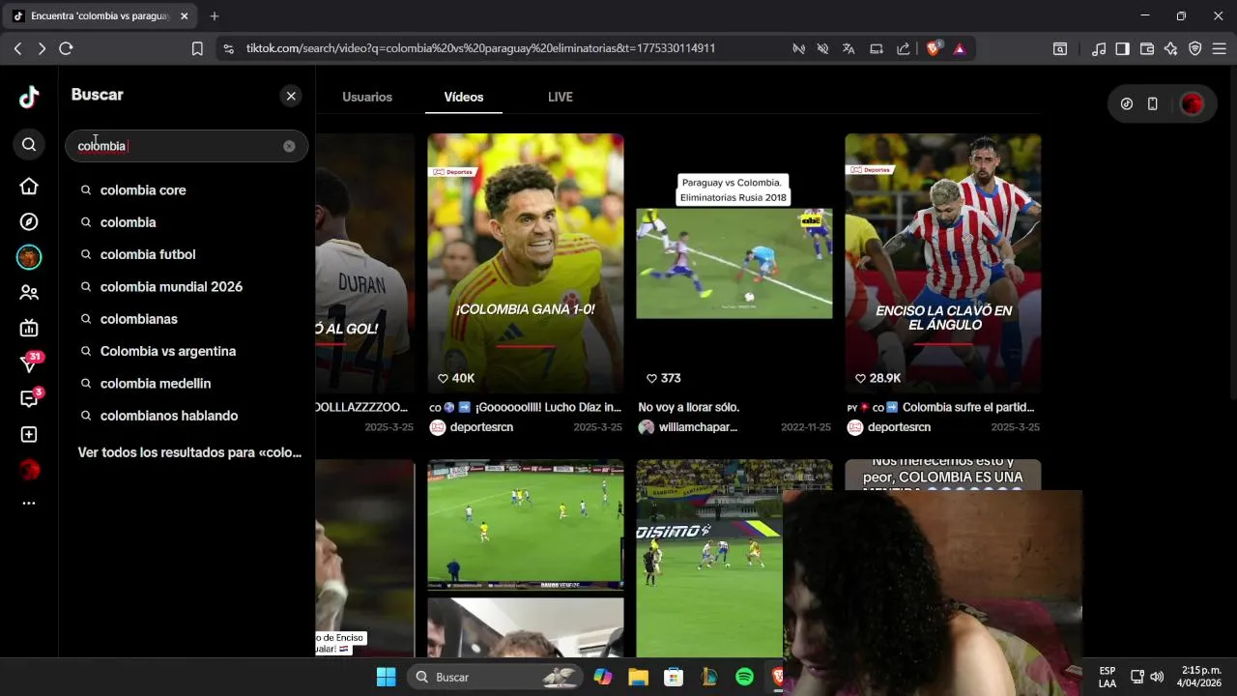1237x696 pixels.
Task: Open the messages icon with the 3 badge
Action: [29, 398]
